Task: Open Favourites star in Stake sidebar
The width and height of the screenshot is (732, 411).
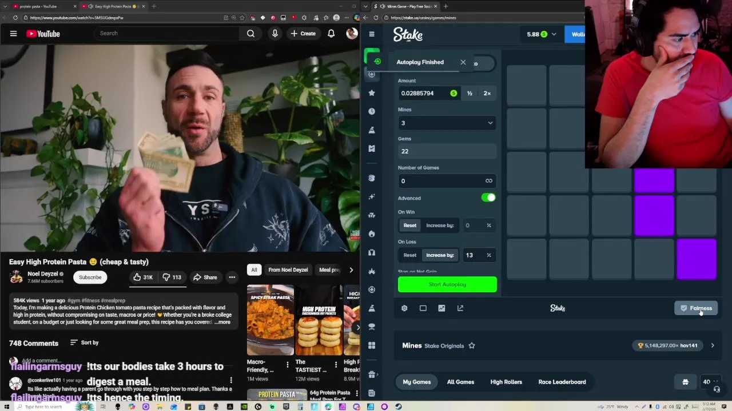Action: [372, 92]
